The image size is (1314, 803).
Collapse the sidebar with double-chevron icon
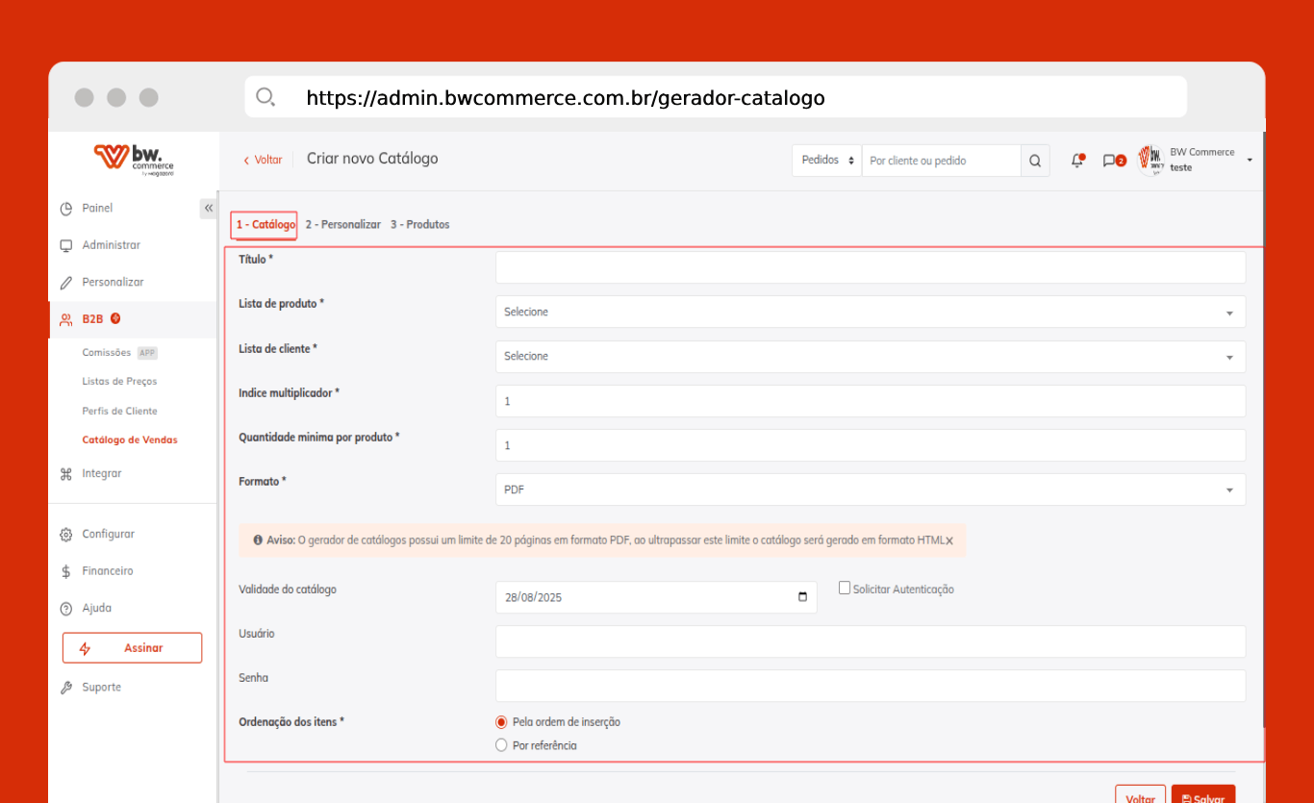click(208, 209)
